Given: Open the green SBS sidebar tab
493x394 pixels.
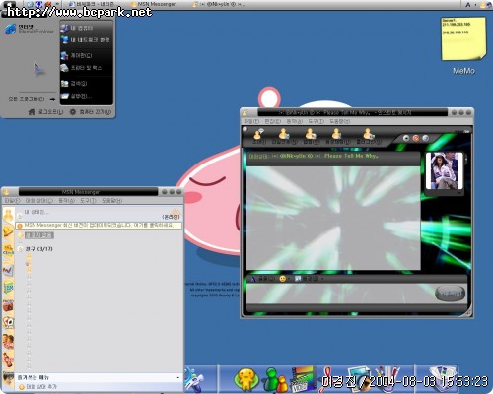Looking at the screenshot, I should point(8,288).
